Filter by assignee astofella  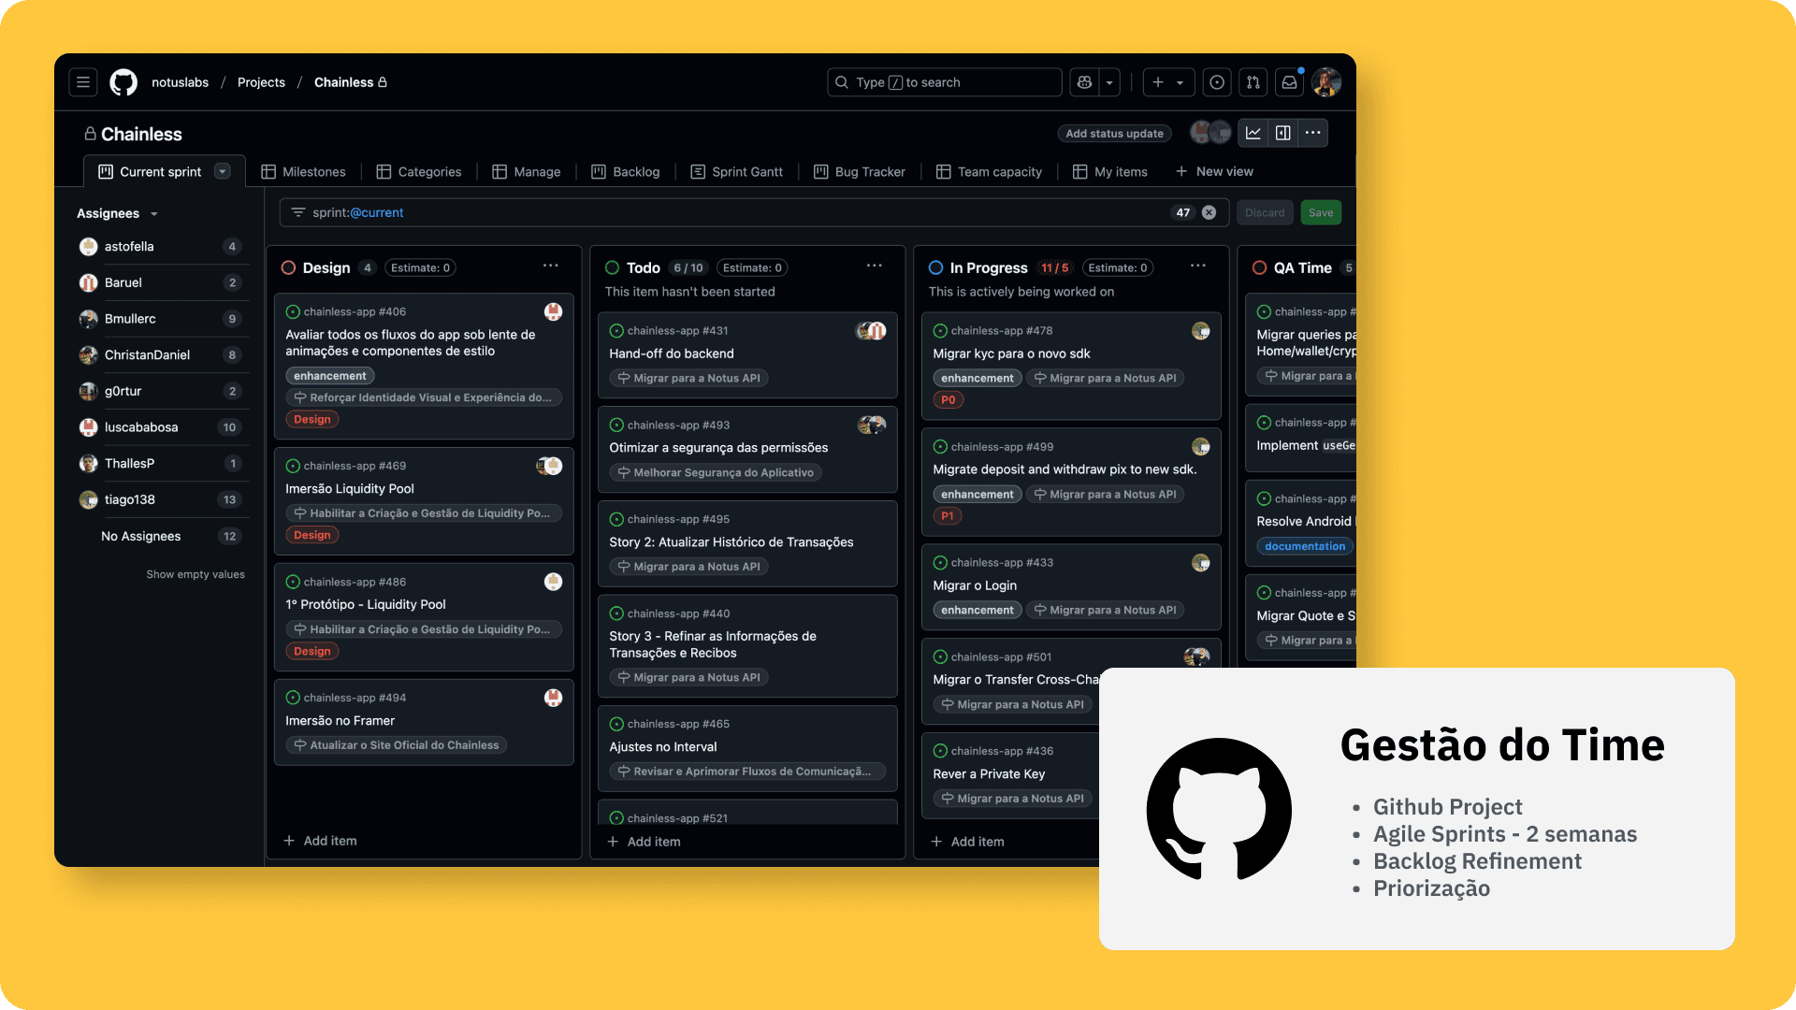163,247
